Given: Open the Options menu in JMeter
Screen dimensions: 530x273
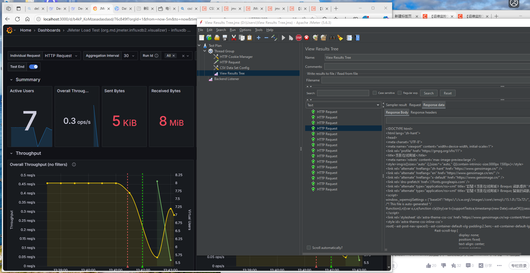Looking at the screenshot, I should tap(245, 30).
